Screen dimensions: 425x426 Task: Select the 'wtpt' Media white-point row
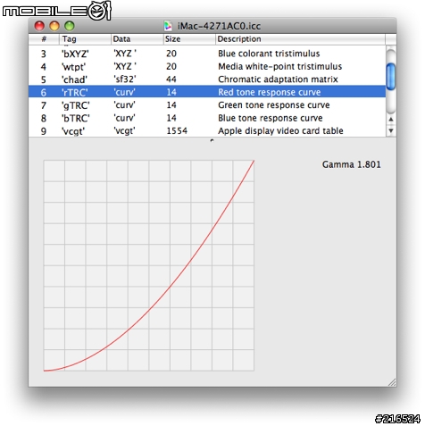207,66
